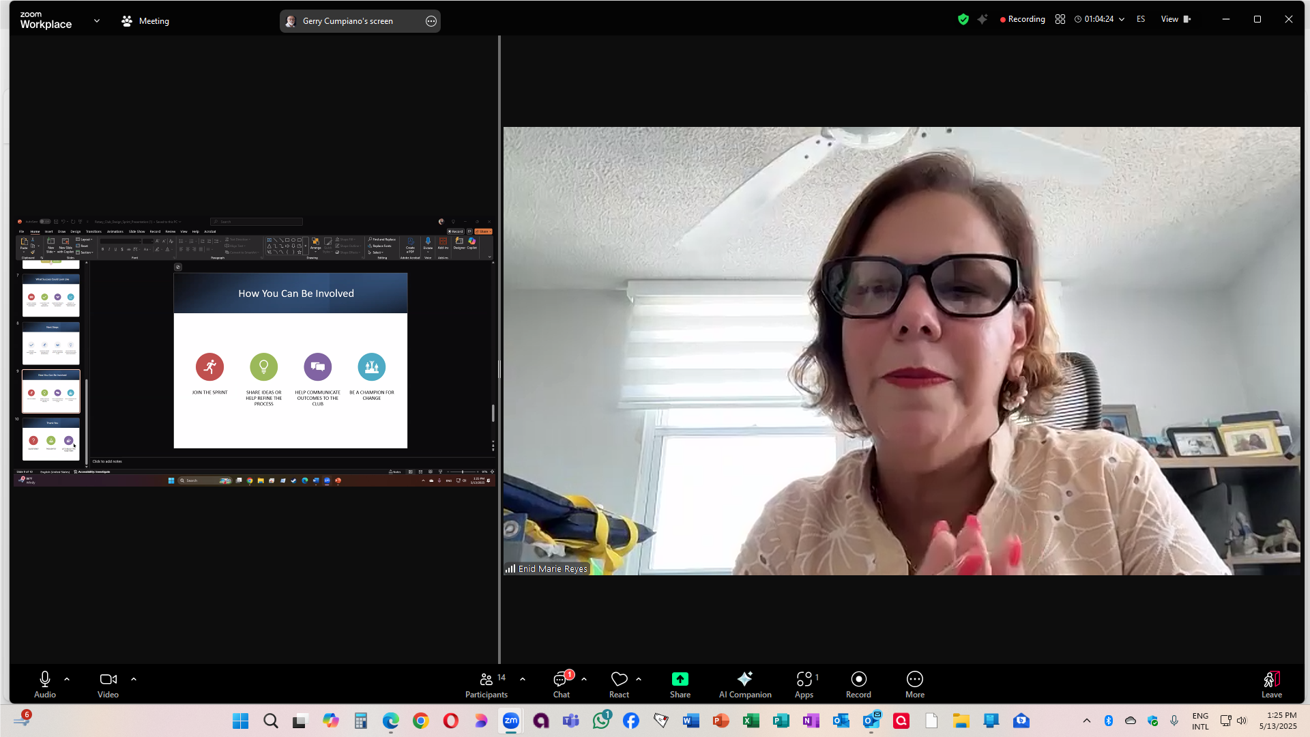Click the Leave meeting button
Screen dimensions: 1310x737
[x=1271, y=680]
